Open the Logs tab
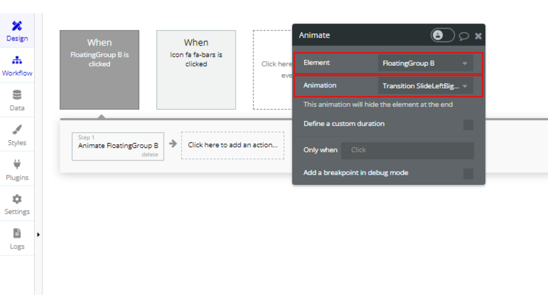 pyautogui.click(x=17, y=238)
